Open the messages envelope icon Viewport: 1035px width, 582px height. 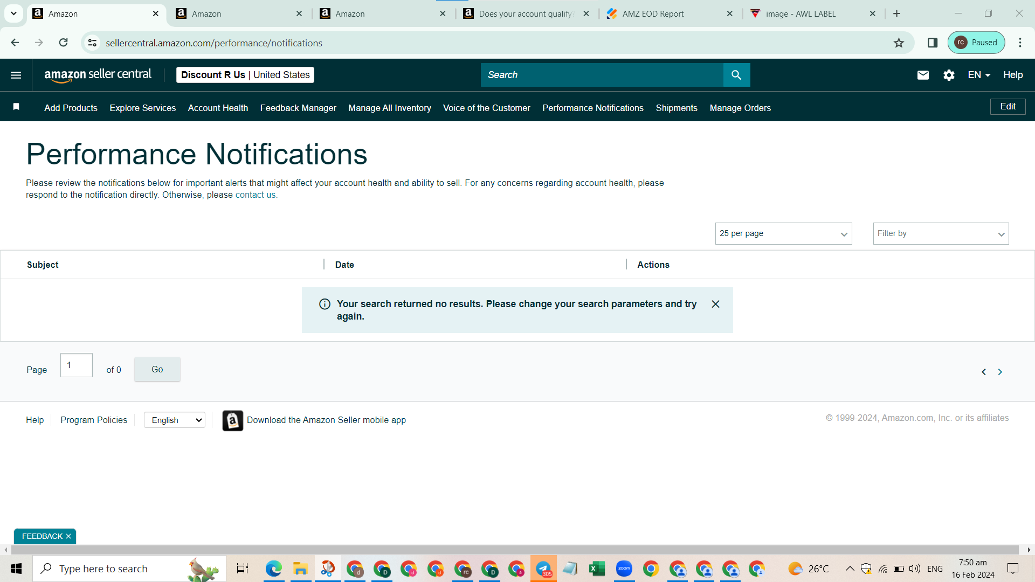click(923, 75)
